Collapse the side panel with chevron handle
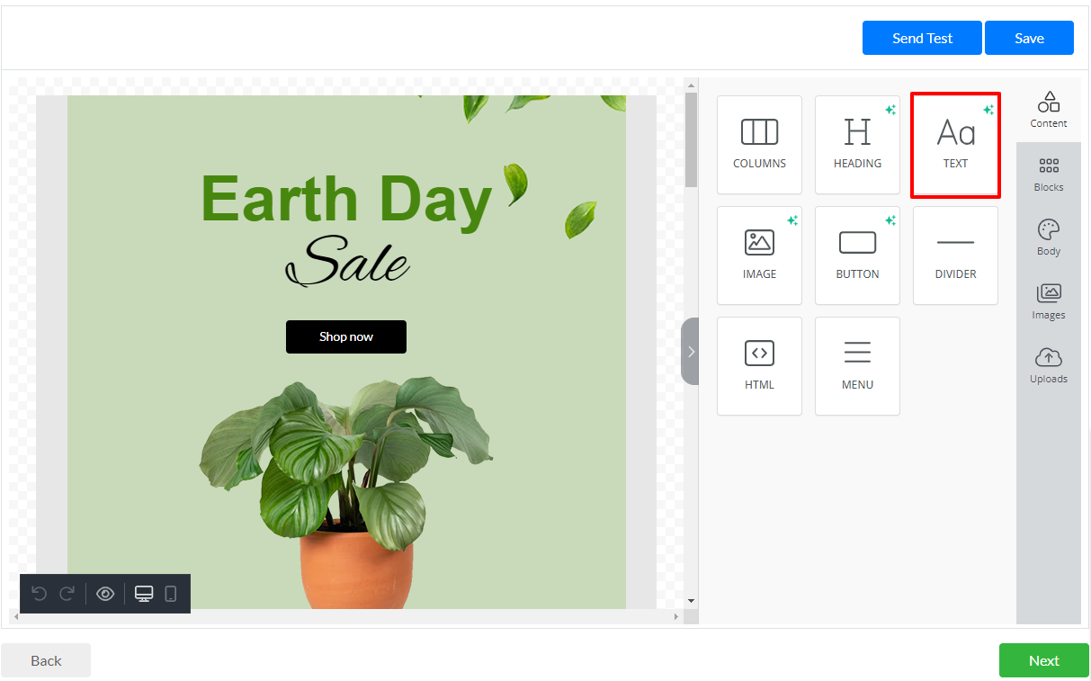This screenshot has height=681, width=1091. click(690, 352)
